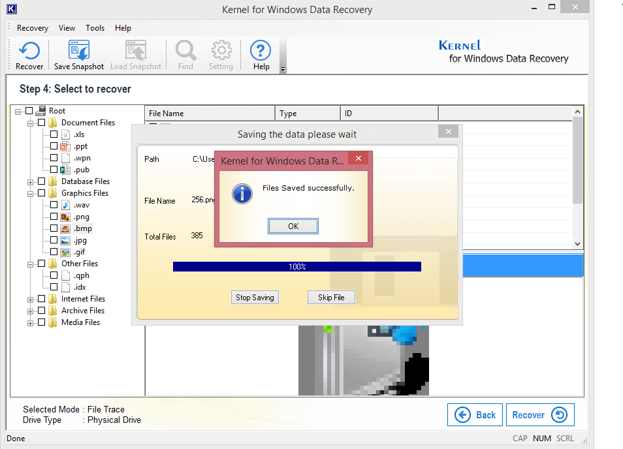Click the .pub file type icon
This screenshot has width=623, height=449.
pos(65,170)
